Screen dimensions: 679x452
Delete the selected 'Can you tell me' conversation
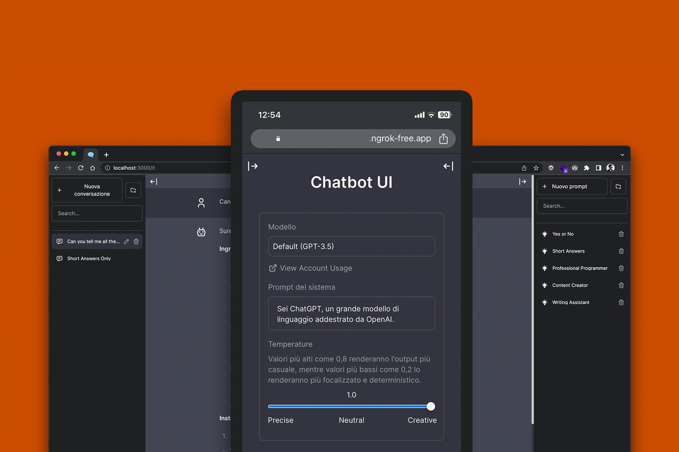pos(136,241)
